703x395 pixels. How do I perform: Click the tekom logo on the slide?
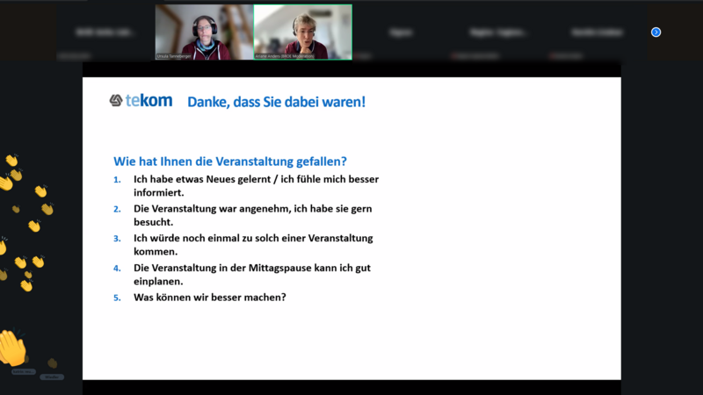[116, 101]
